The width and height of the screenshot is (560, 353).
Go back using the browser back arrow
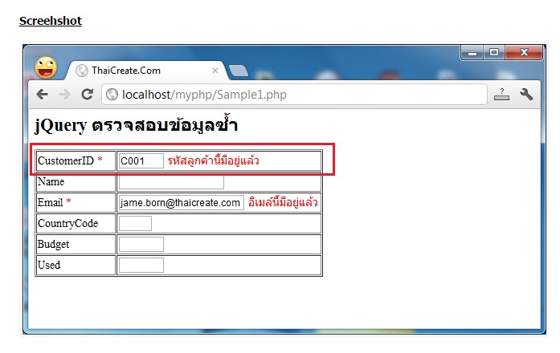(42, 95)
